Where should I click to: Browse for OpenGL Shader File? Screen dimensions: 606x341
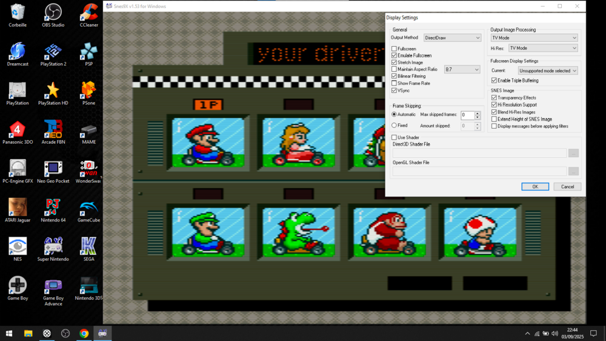pos(573,172)
